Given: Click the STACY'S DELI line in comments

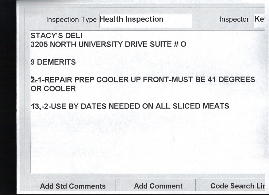Looking at the screenshot, I should (x=56, y=36).
